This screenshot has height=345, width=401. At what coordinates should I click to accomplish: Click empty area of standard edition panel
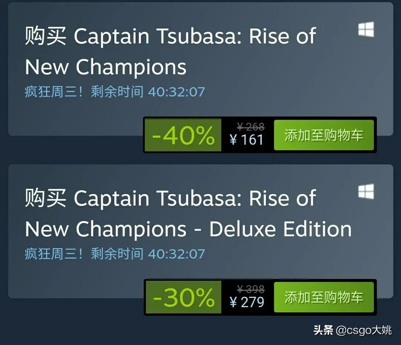74,119
